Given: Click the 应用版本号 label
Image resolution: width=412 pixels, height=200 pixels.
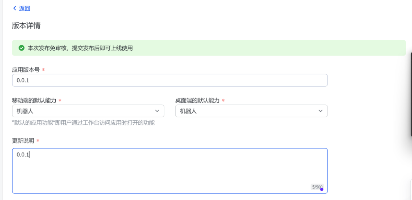Looking at the screenshot, I should click(26, 70).
